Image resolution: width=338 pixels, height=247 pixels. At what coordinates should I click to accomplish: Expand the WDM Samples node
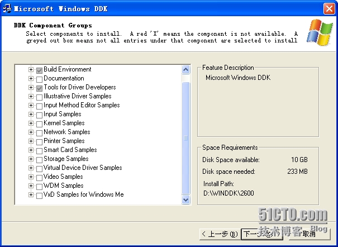point(31,186)
